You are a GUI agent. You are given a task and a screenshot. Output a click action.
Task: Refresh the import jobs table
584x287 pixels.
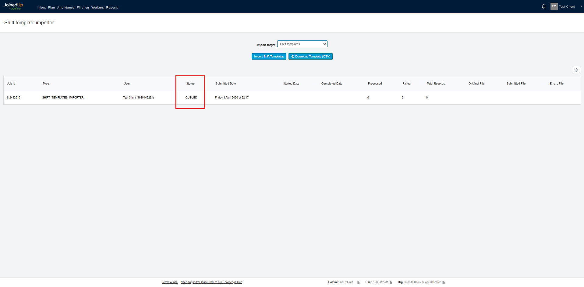point(576,70)
